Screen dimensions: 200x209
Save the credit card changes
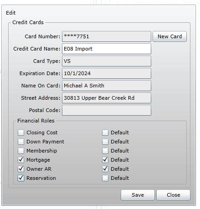pos(138,195)
